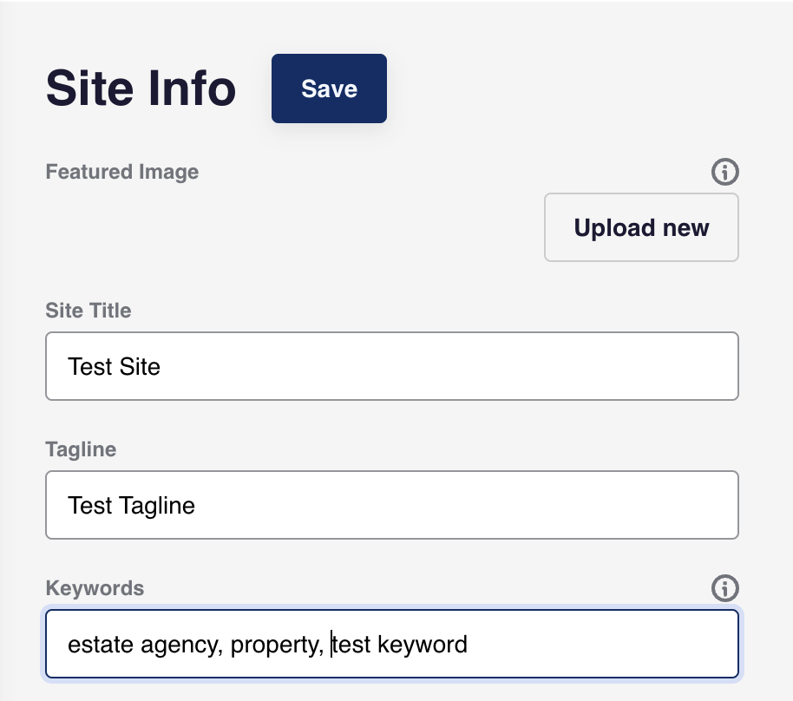The image size is (793, 701).
Task: Focus the Site Title input field
Action: [x=391, y=366]
